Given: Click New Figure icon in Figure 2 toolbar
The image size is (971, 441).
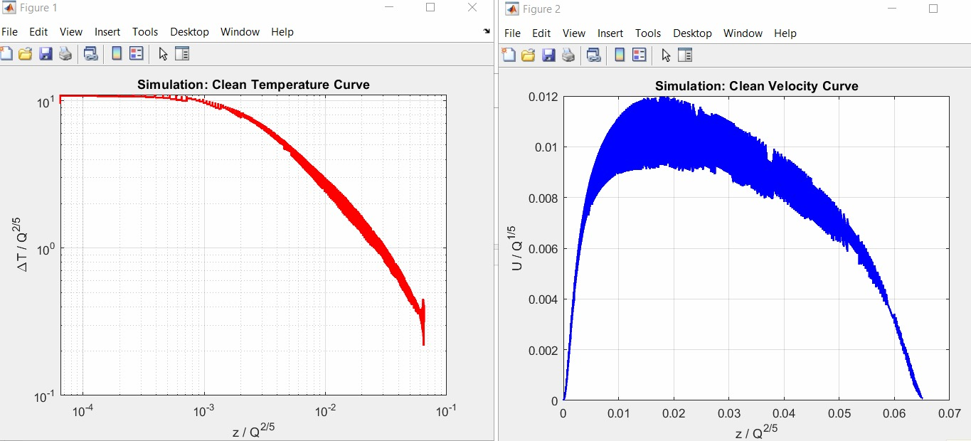Looking at the screenshot, I should [509, 55].
